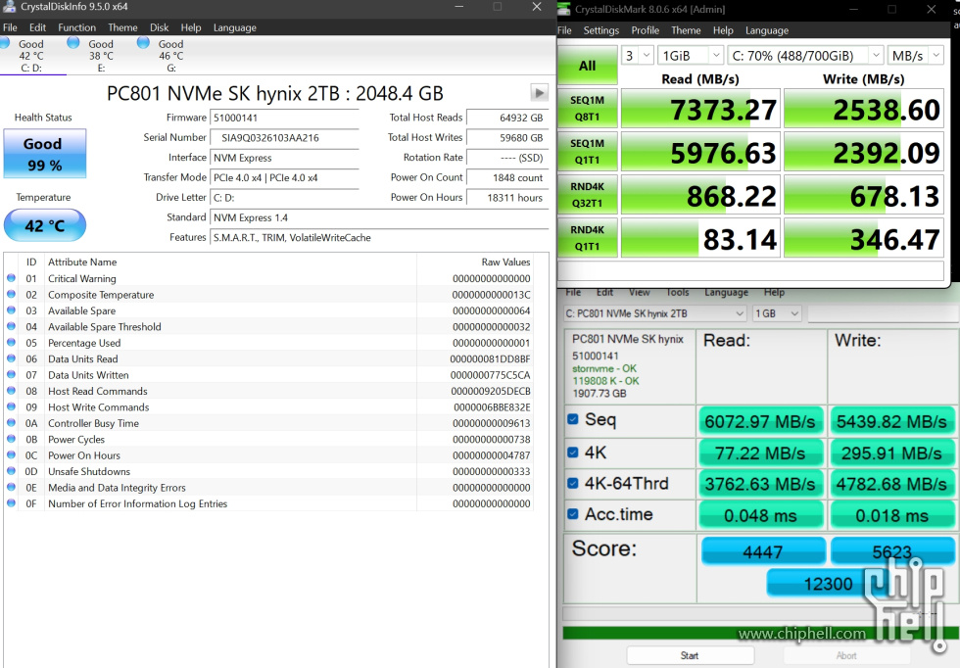Open CrystalDiskInfo Function menu
The image size is (960, 668).
tap(76, 27)
